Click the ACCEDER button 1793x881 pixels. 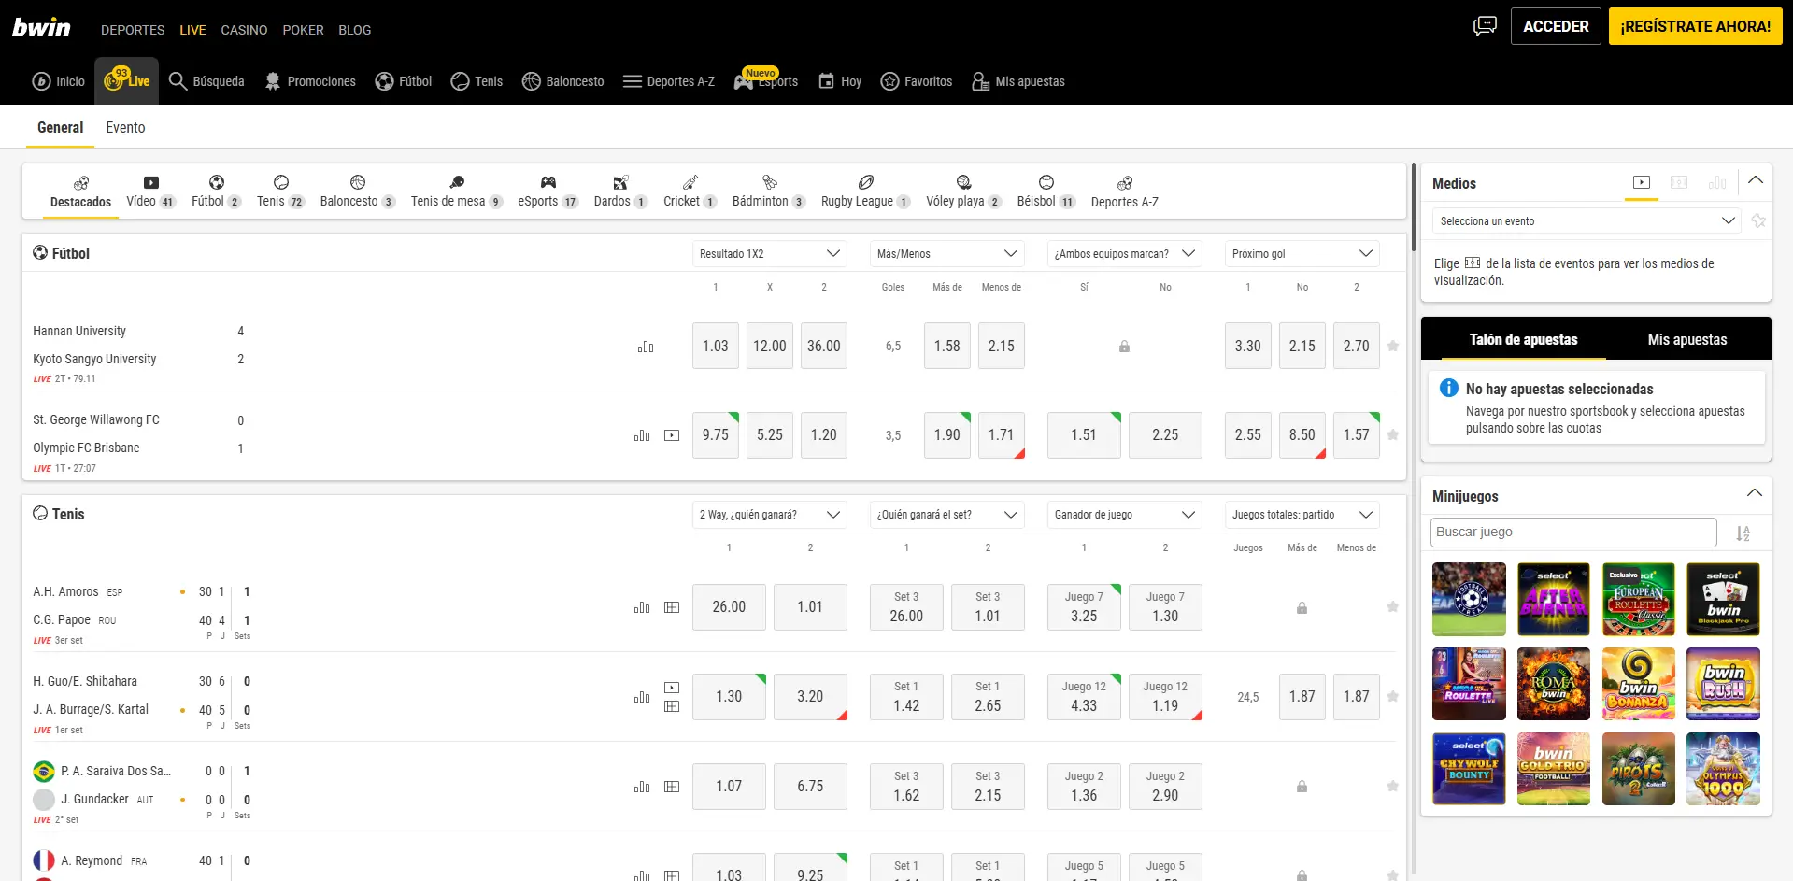coord(1555,26)
